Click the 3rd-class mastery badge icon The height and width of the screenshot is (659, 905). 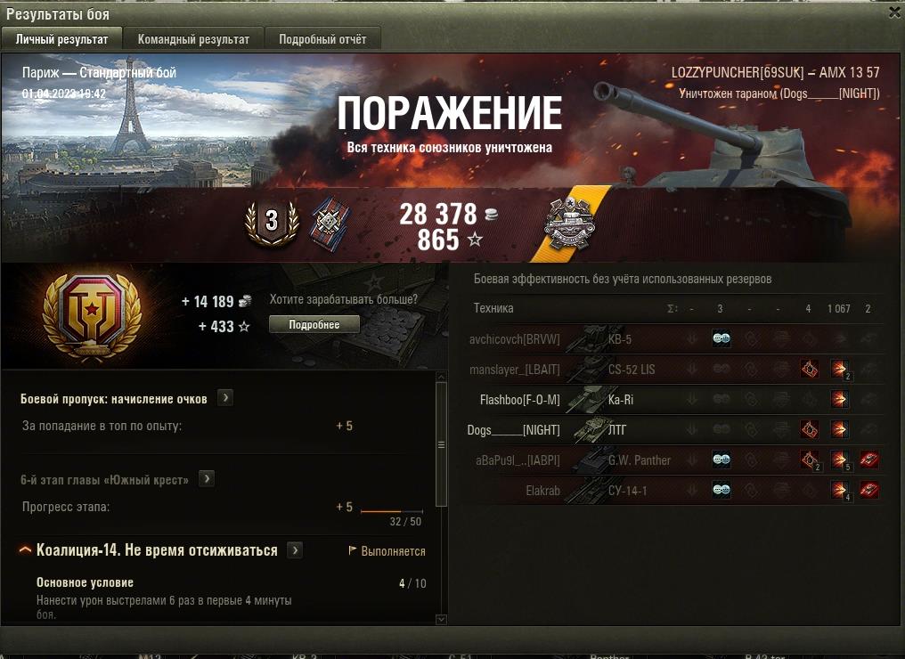click(x=272, y=222)
